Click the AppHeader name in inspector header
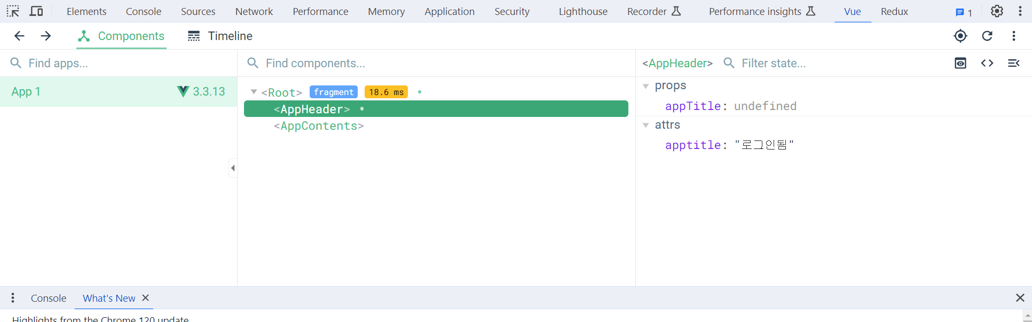Screen dimensions: 1032x322 tap(678, 63)
